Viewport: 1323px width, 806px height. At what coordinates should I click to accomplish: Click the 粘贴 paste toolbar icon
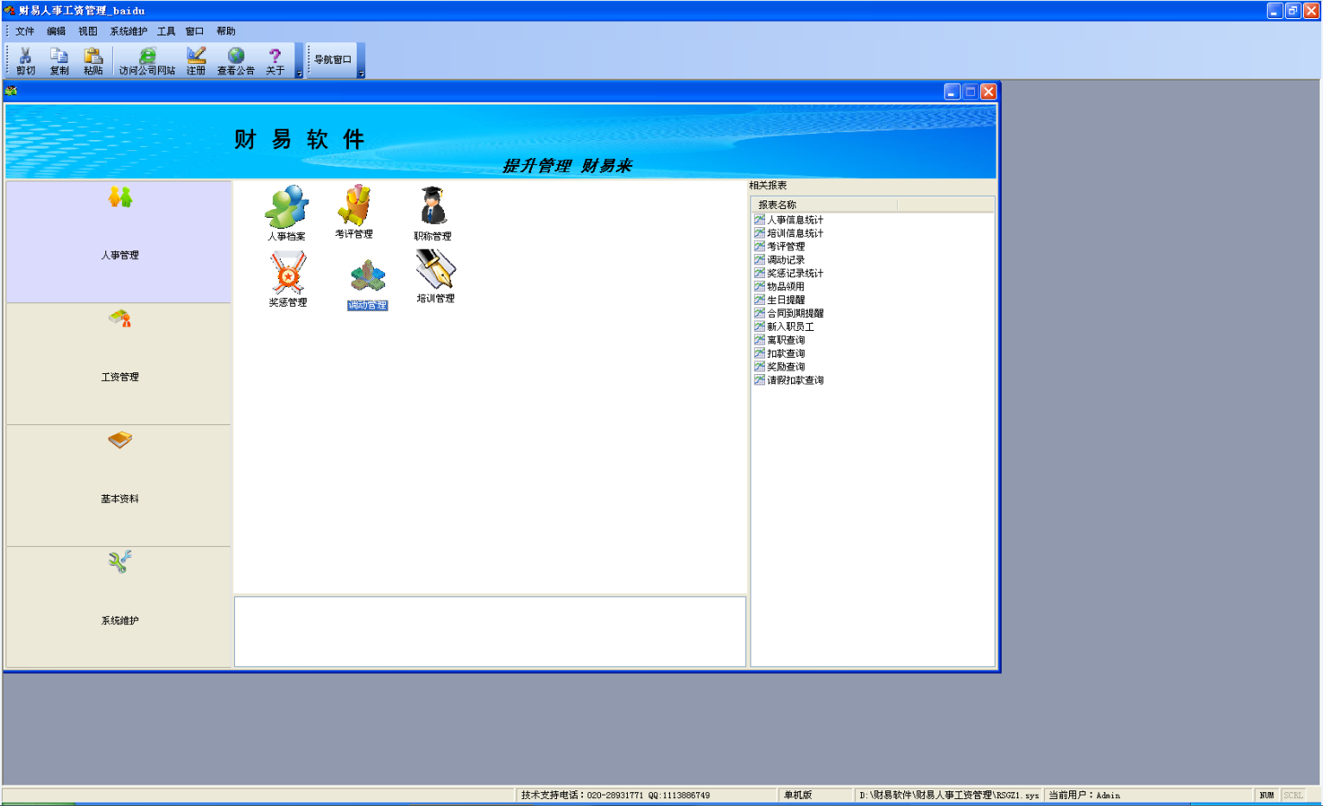click(93, 61)
